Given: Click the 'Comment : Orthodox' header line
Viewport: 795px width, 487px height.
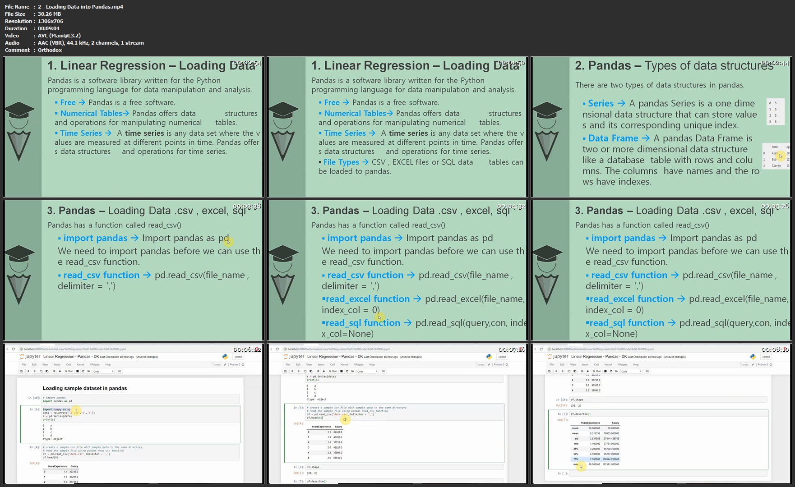Looking at the screenshot, I should 33,50.
